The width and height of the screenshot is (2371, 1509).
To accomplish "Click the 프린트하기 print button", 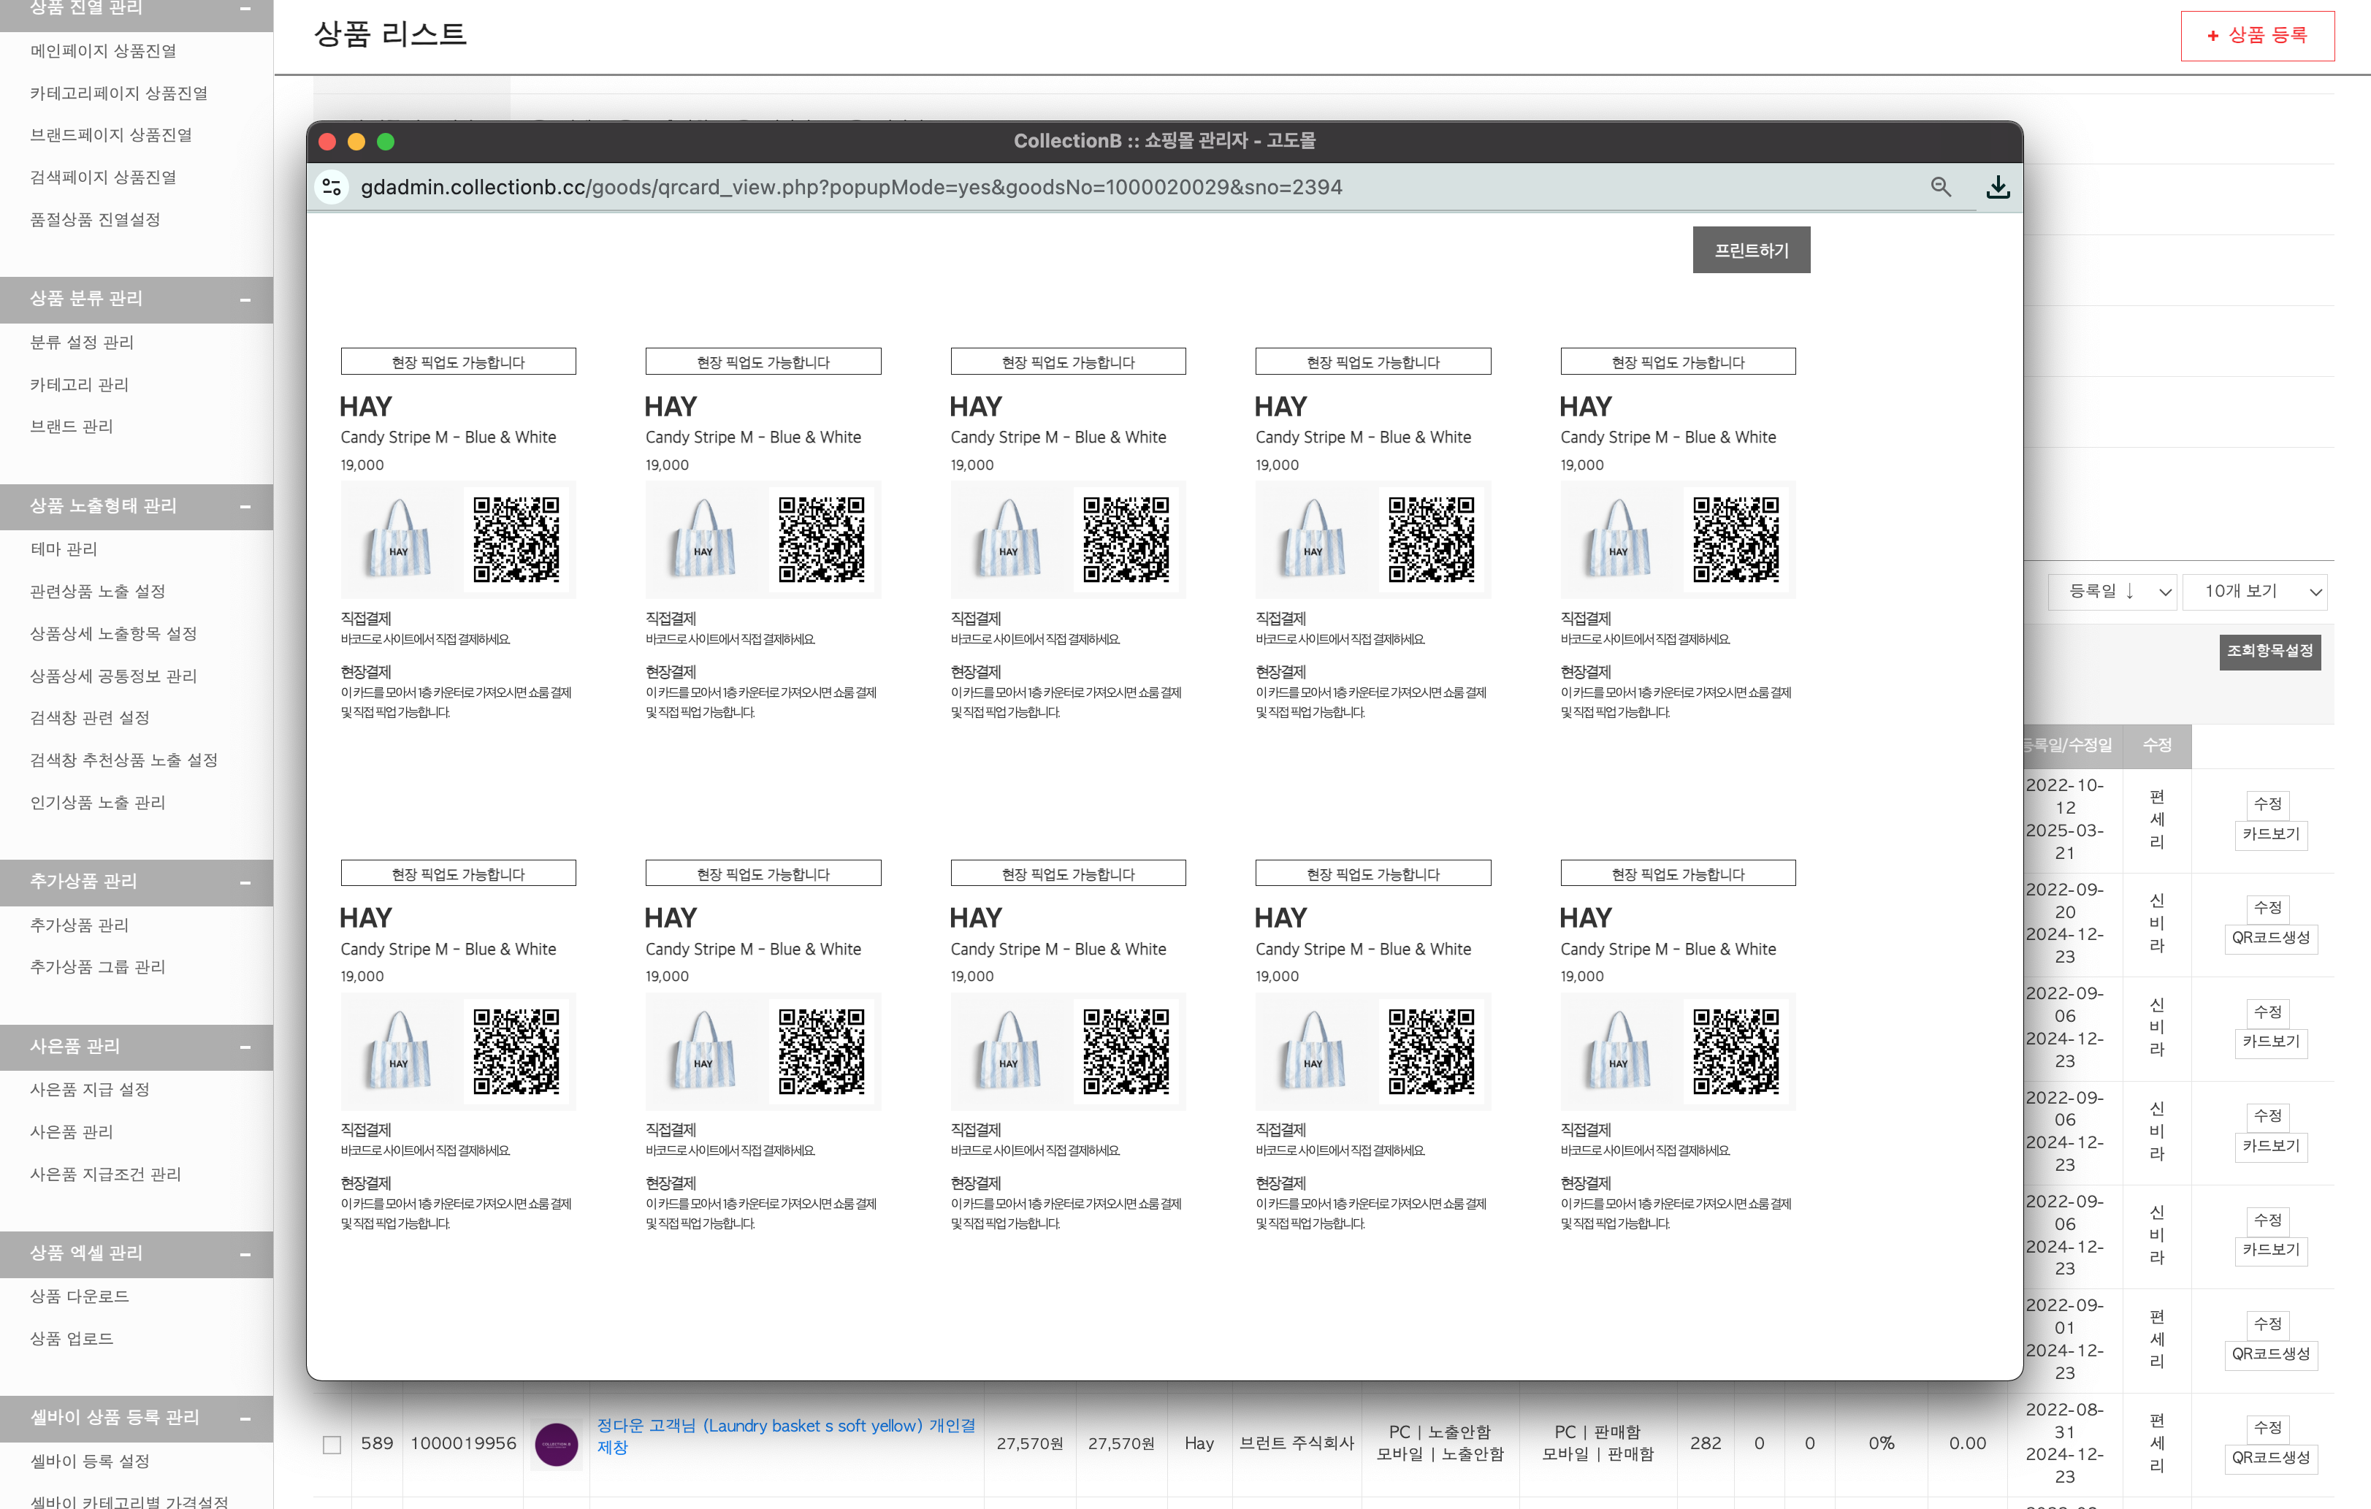I will tap(1751, 250).
